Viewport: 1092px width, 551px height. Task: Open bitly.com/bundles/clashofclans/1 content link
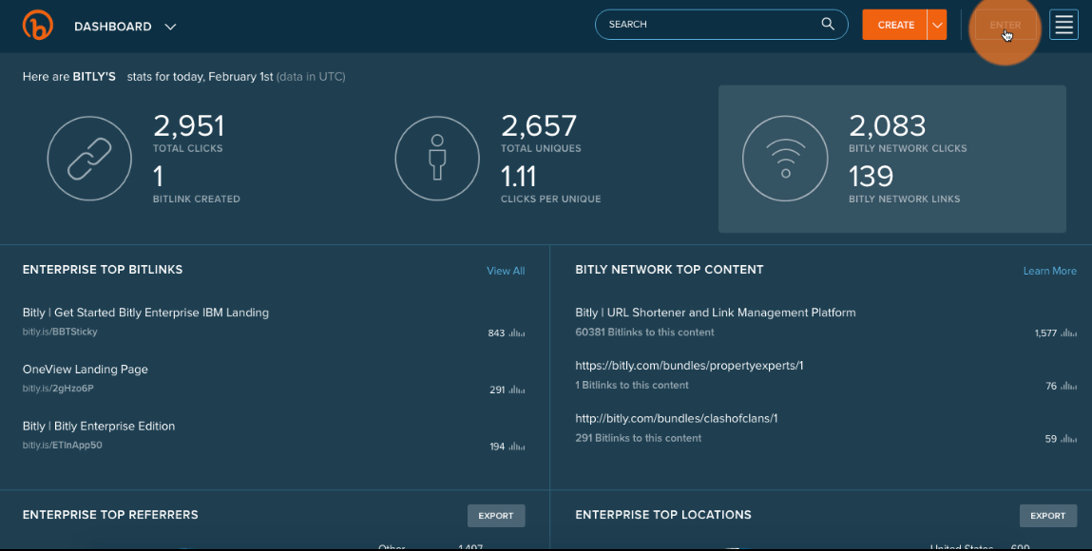[677, 418]
